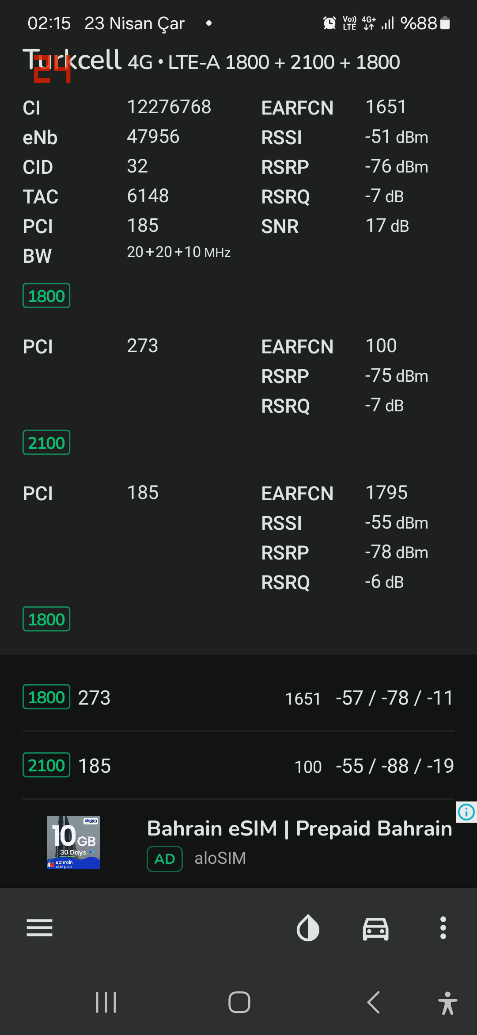Tap the Android back arrow
Image resolution: width=477 pixels, height=1035 pixels.
pyautogui.click(x=374, y=1002)
